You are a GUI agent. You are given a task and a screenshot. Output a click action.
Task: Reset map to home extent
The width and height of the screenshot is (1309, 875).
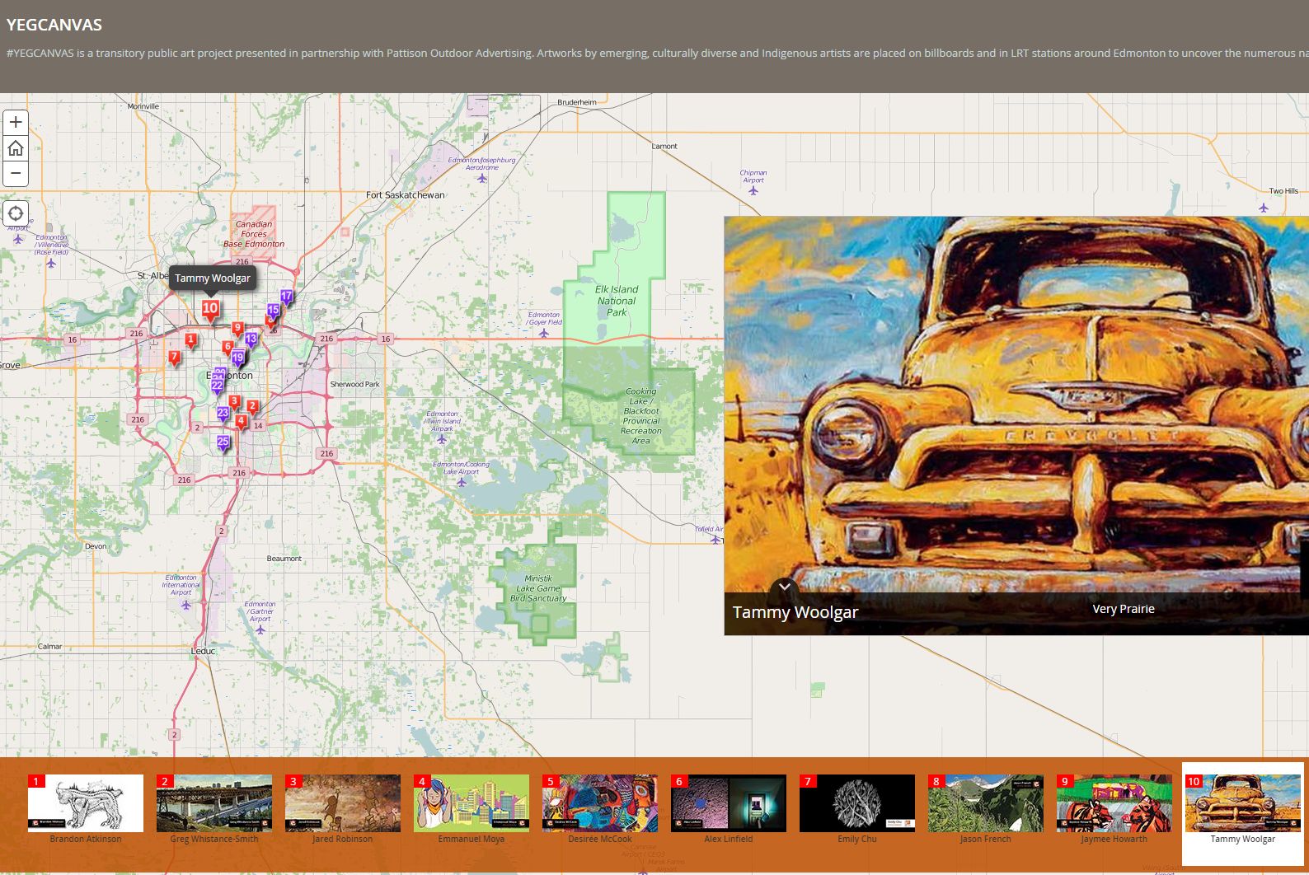[x=16, y=148]
